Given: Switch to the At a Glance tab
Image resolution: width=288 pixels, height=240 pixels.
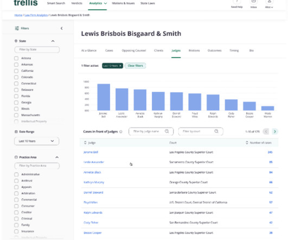Looking at the screenshot, I should (89, 50).
